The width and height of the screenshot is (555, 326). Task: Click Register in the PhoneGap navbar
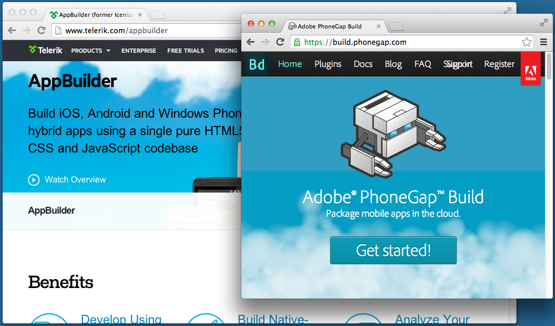point(499,64)
